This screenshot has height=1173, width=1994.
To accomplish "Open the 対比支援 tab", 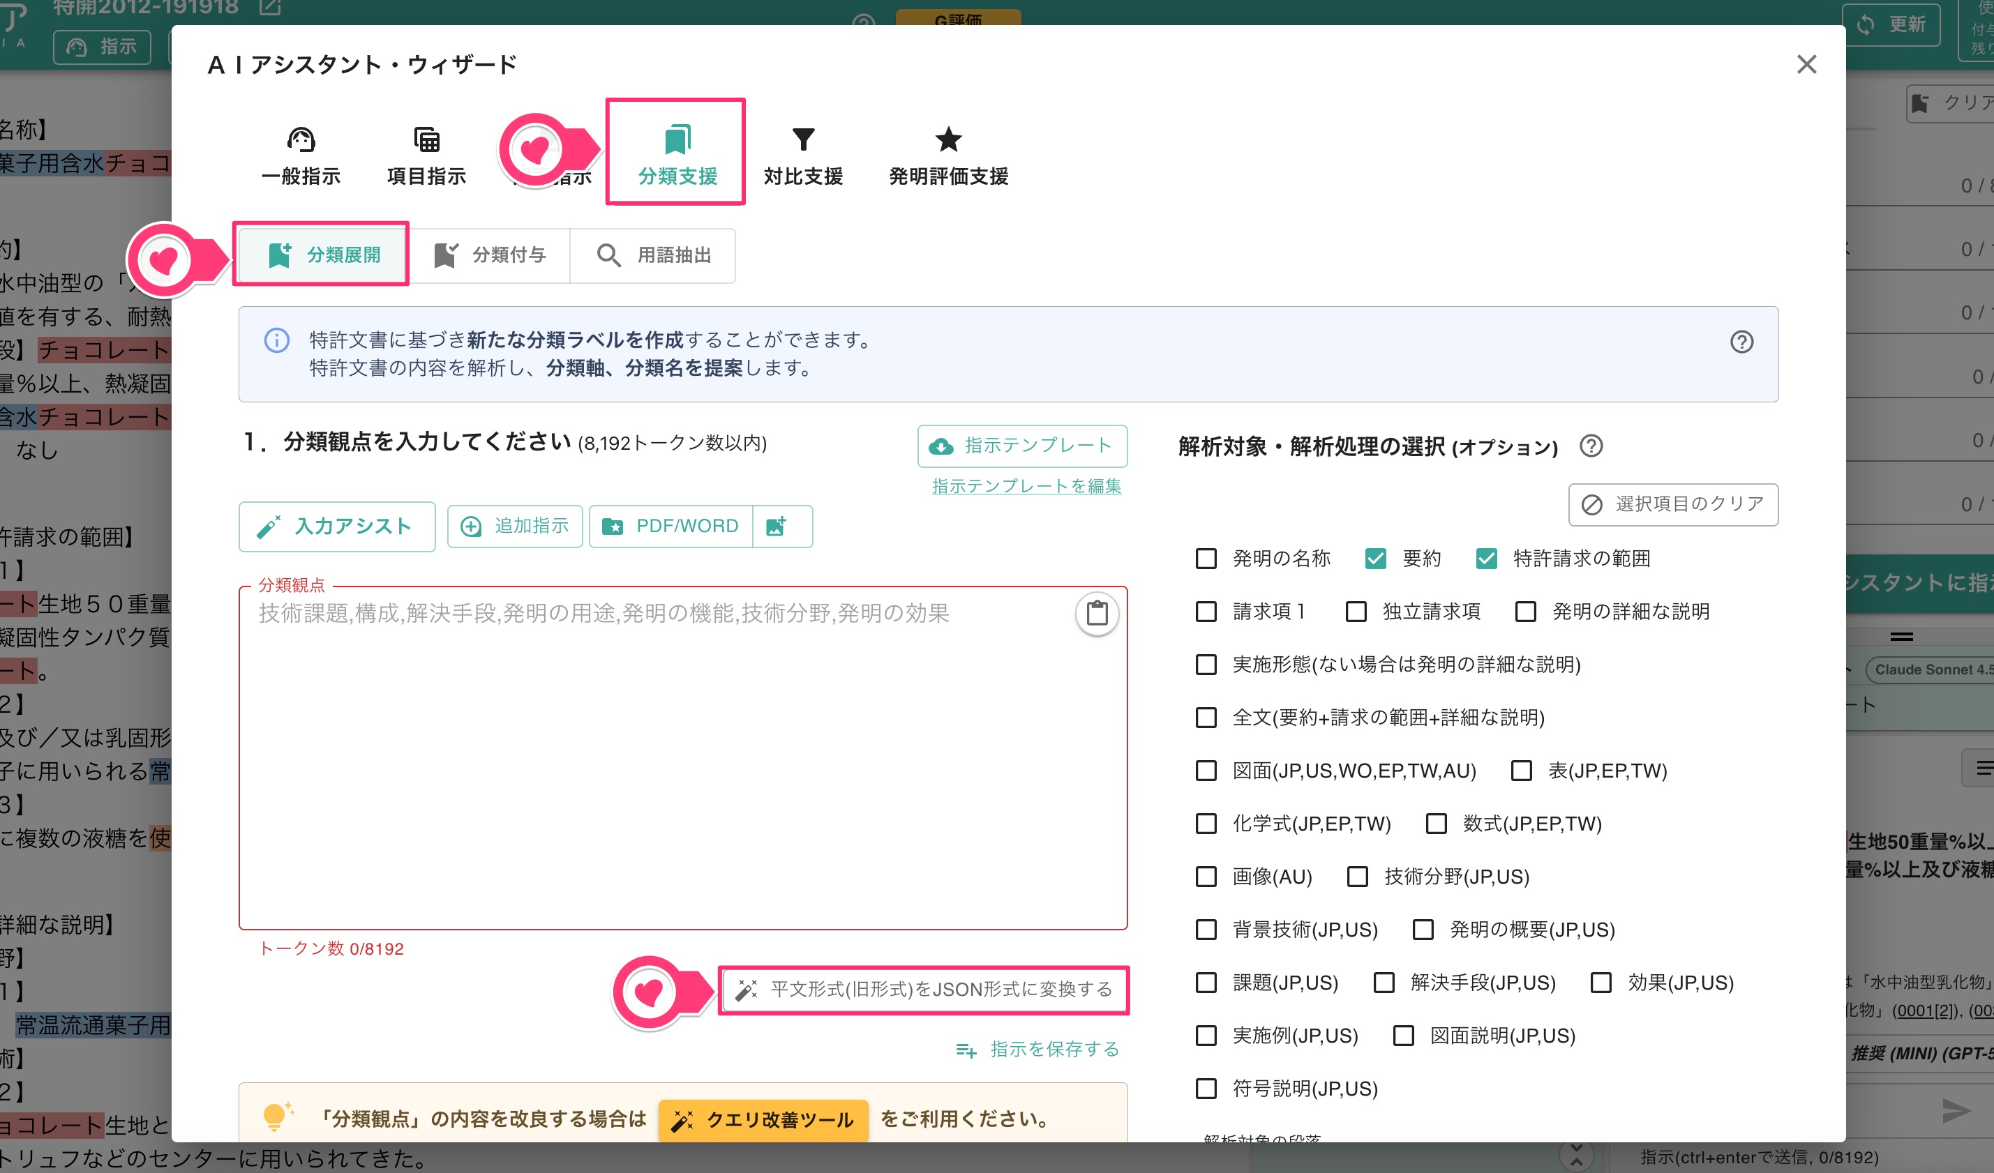I will click(x=803, y=156).
